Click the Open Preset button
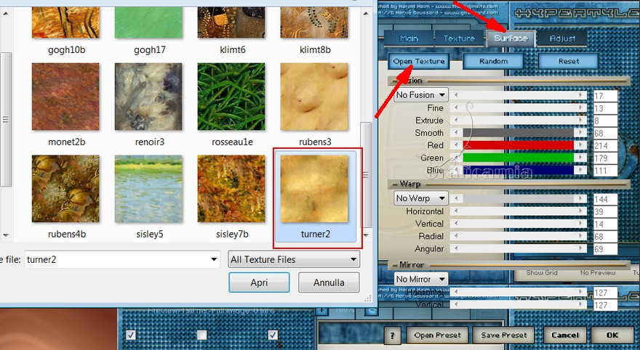Image resolution: width=640 pixels, height=350 pixels. 437,335
